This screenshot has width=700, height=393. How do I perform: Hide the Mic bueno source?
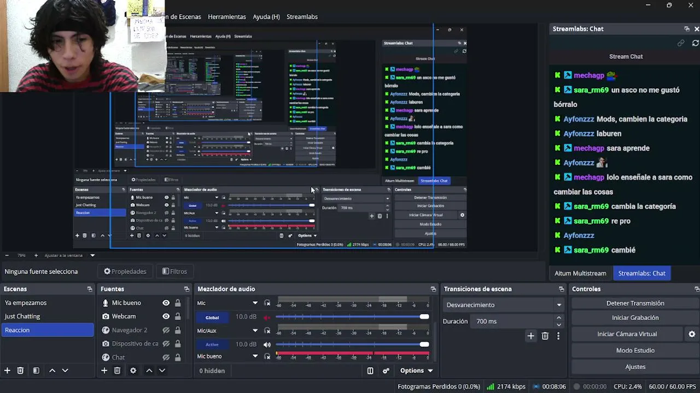[x=166, y=303]
